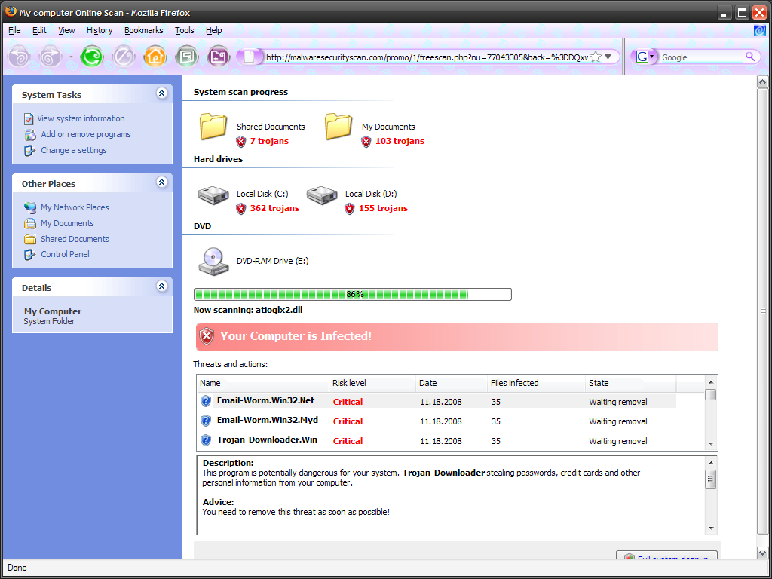This screenshot has width=772, height=579.
Task: Bookmark this page with the star icon
Action: (x=596, y=57)
